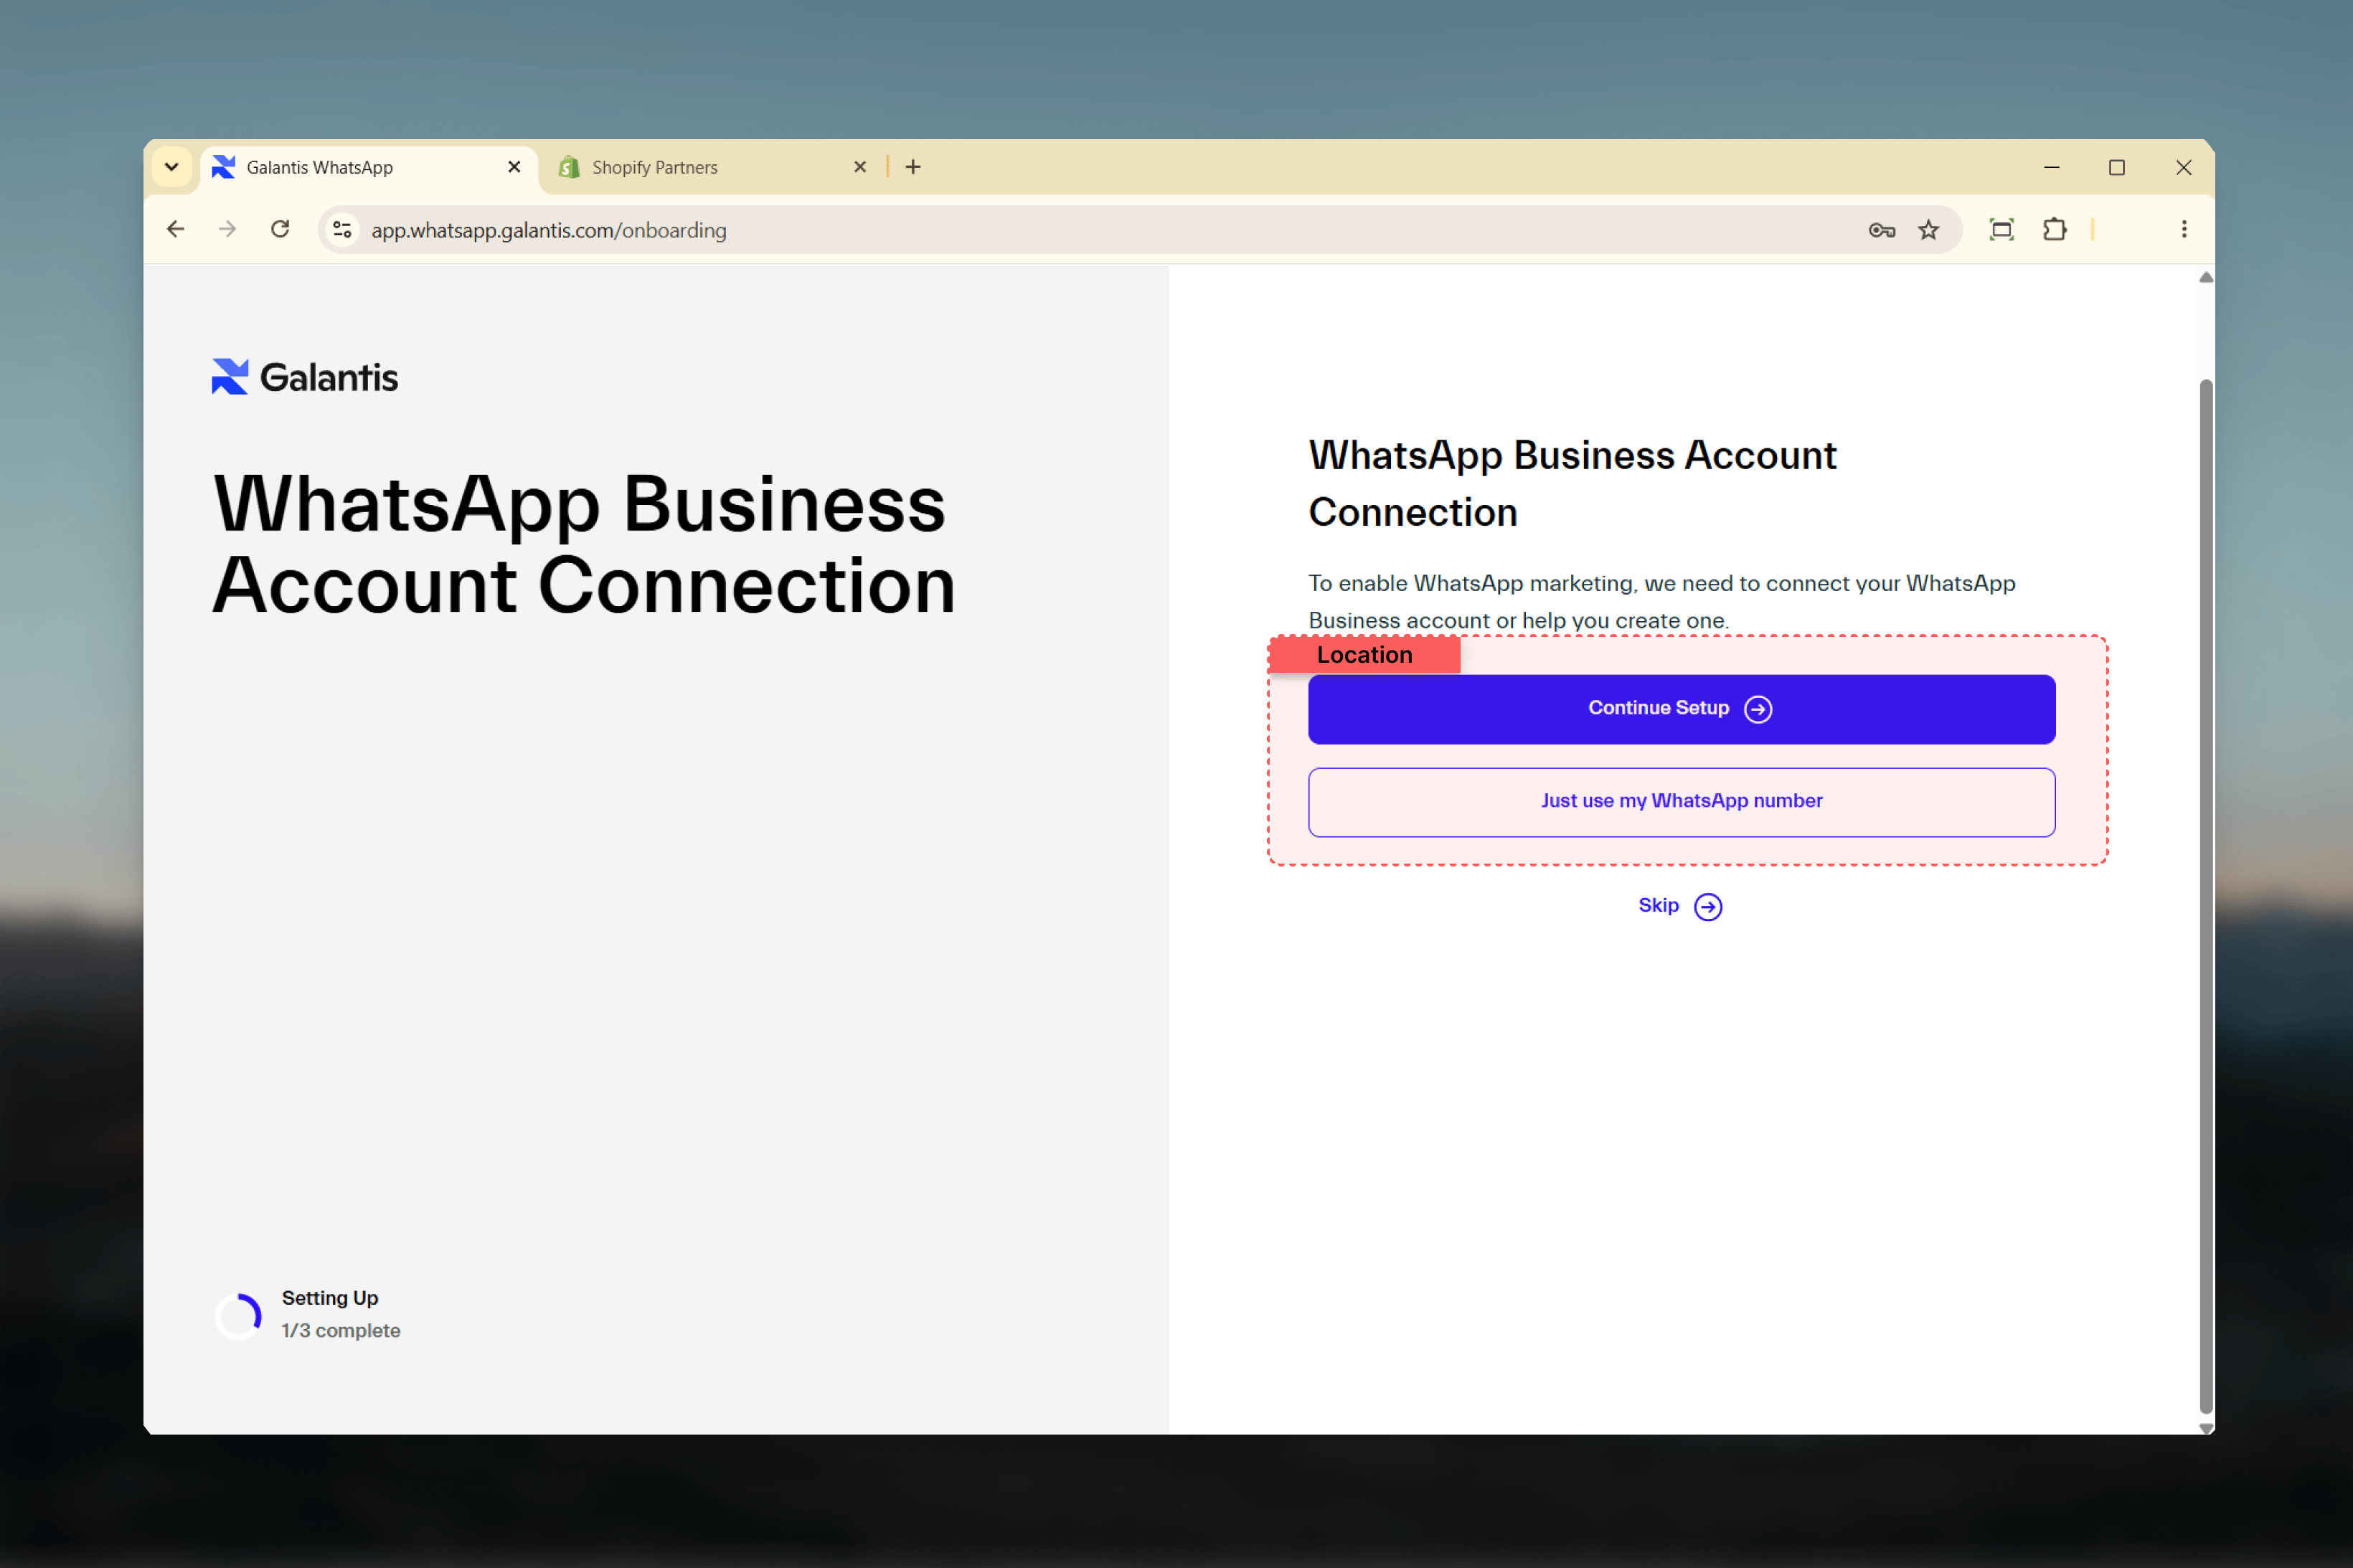Viewport: 2353px width, 1568px height.
Task: Click the browser forward arrow
Action: pyautogui.click(x=228, y=230)
